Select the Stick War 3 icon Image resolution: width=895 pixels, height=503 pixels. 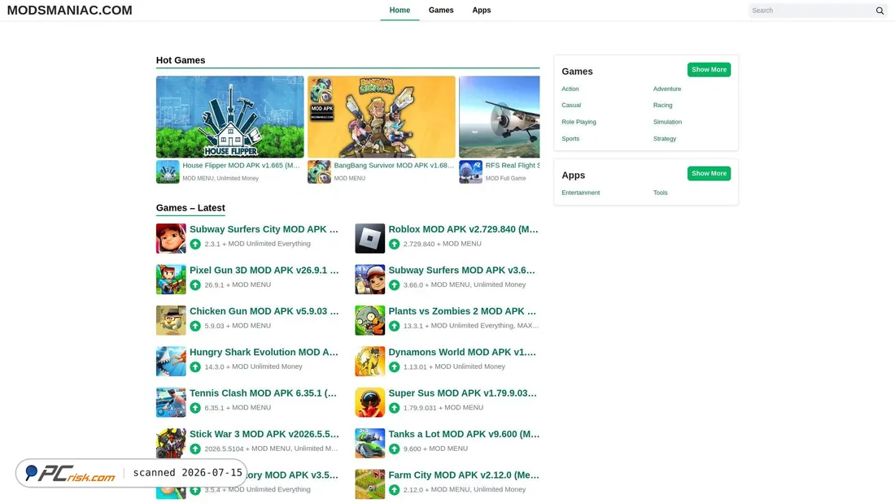pyautogui.click(x=171, y=443)
